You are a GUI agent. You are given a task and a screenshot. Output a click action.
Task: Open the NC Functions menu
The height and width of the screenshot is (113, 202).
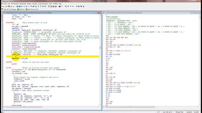15,4
